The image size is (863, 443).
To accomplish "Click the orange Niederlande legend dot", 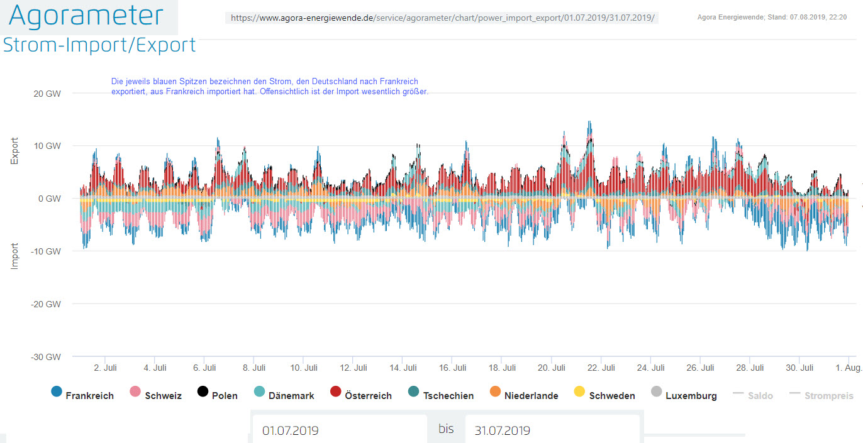I will pos(495,392).
